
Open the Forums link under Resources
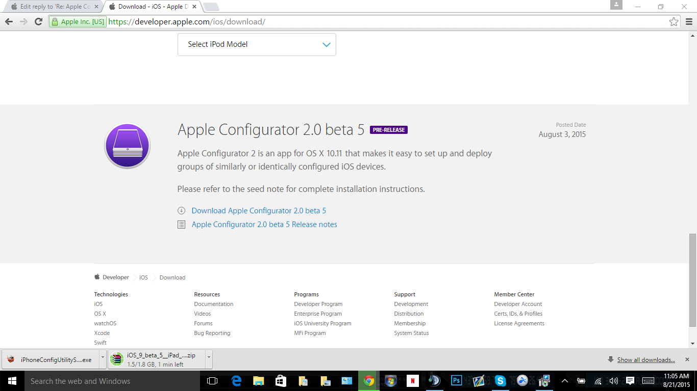click(x=203, y=323)
